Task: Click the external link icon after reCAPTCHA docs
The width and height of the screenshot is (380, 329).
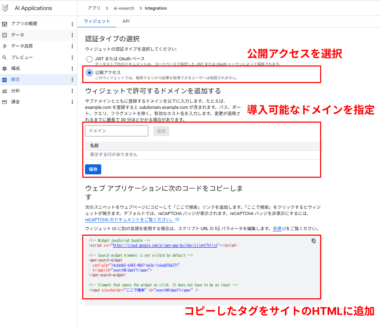Action: [x=177, y=219]
